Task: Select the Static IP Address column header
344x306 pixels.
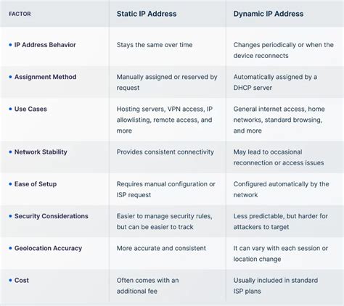Action: tap(147, 14)
